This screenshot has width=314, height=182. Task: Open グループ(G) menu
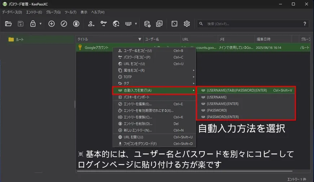[53, 12]
